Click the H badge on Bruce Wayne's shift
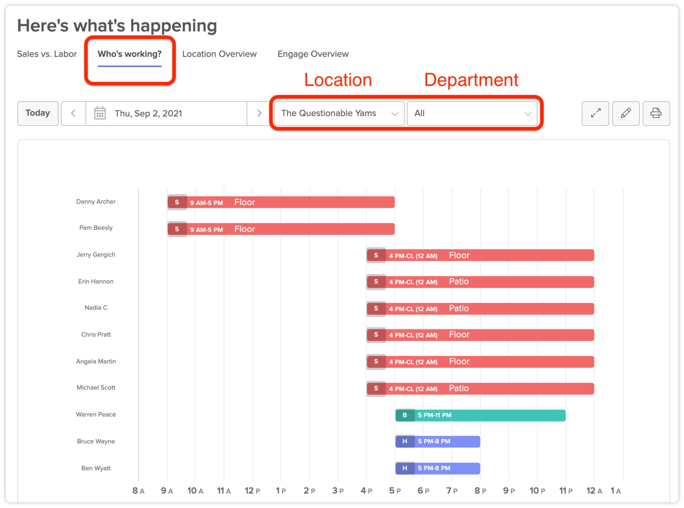684x508 pixels. (x=405, y=441)
